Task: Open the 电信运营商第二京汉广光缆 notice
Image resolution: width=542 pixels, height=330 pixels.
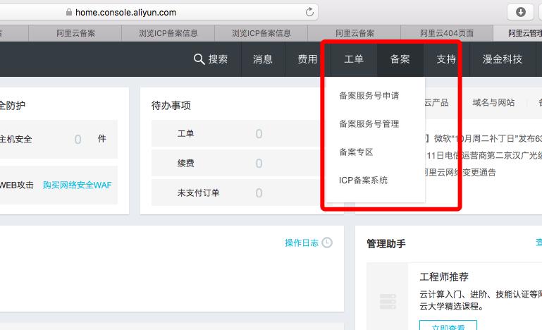Action: [484, 156]
